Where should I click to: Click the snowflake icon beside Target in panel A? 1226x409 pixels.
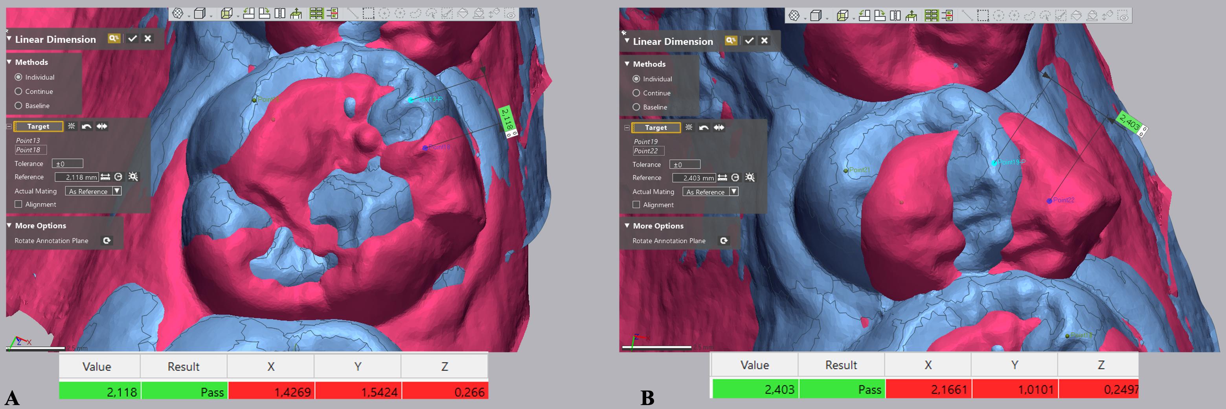pyautogui.click(x=72, y=126)
